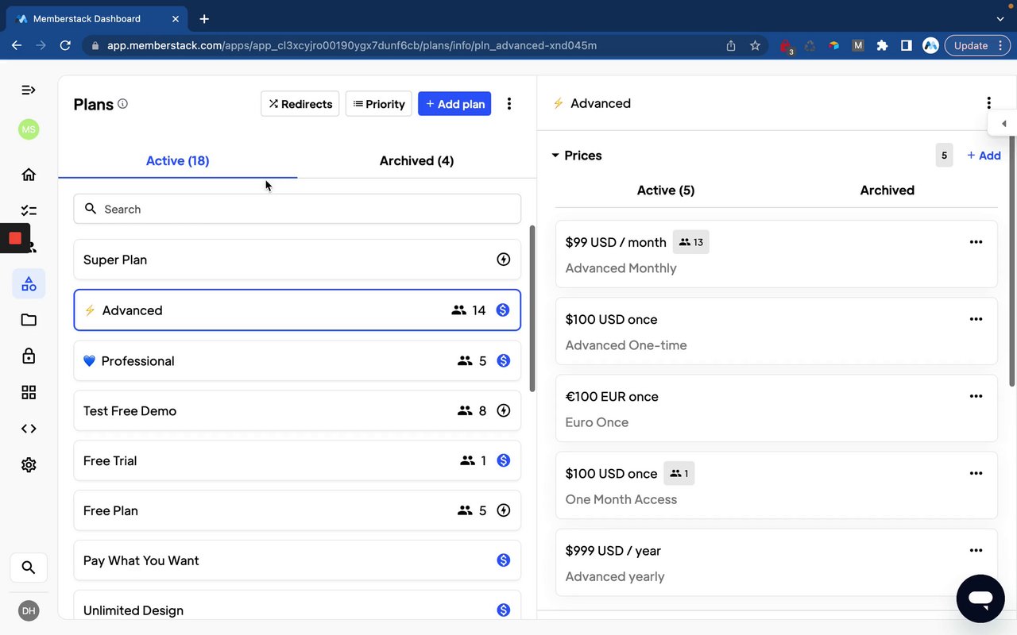Open the checklist sidebar icon

(29, 210)
